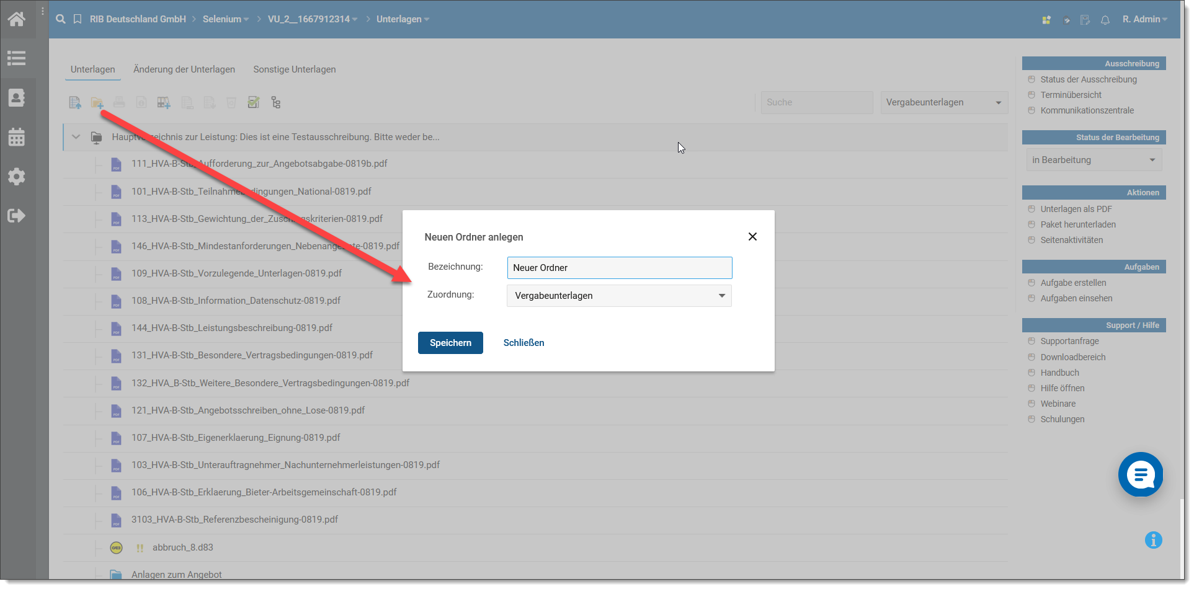The image size is (1194, 589).
Task: Switch to Änderung der Unterlagen tab
Action: pyautogui.click(x=184, y=69)
